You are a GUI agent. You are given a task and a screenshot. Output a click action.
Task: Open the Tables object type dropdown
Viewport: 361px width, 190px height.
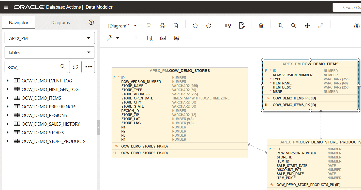(50, 52)
